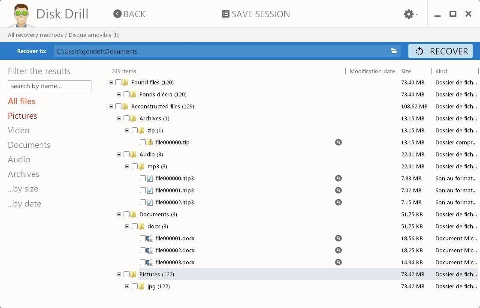Click SAVE SESSION at the top
480x308 pixels.
(256, 14)
